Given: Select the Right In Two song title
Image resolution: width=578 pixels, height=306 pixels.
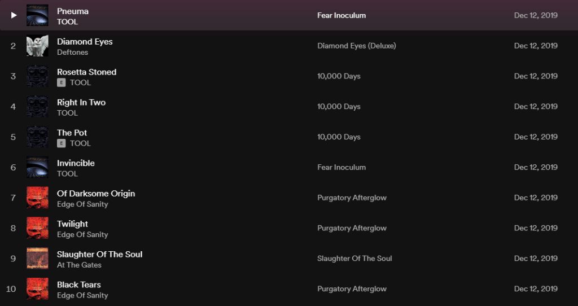Looking at the screenshot, I should click(x=81, y=102).
